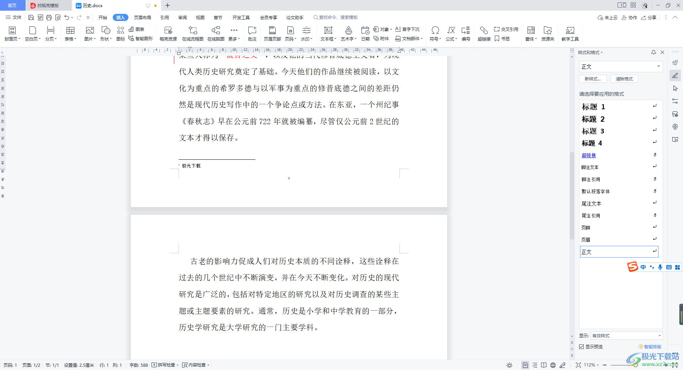Insert a text box (文本框)
The image size is (683, 370).
(328, 34)
